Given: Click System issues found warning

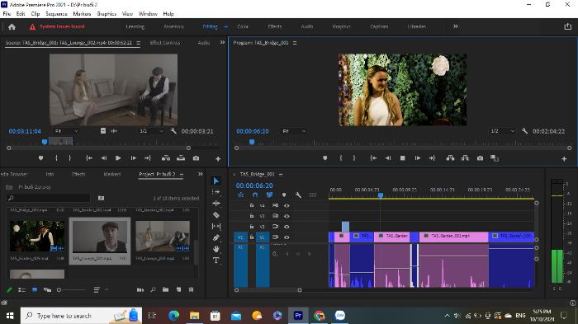Looking at the screenshot, I should point(57,26).
